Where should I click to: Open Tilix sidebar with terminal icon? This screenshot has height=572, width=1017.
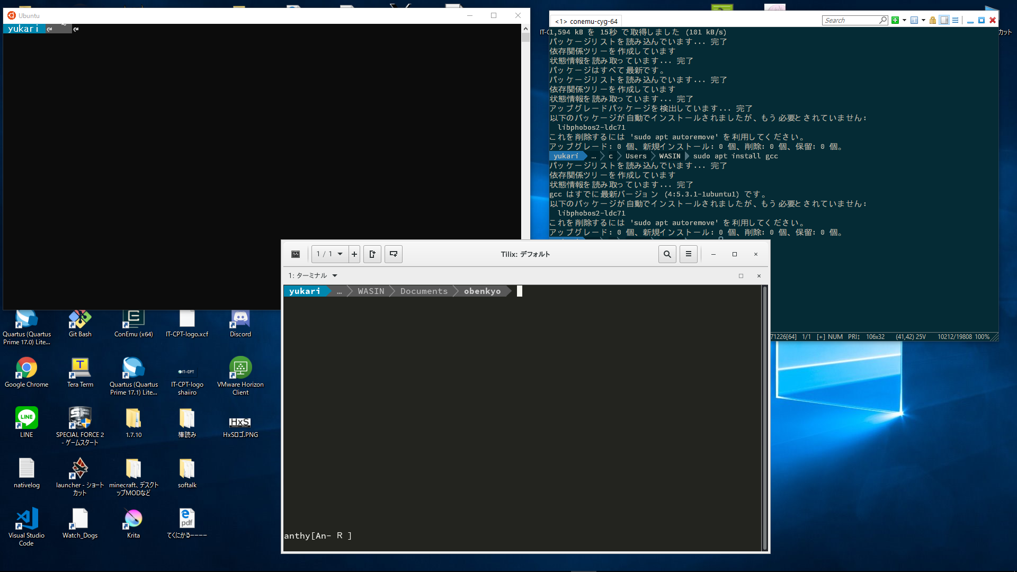coord(296,254)
